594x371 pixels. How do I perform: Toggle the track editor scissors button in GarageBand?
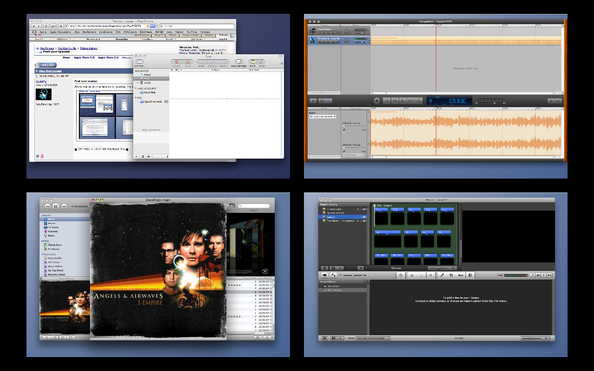tap(329, 100)
